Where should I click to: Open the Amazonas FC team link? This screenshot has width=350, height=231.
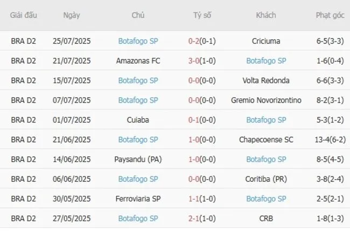(138, 61)
